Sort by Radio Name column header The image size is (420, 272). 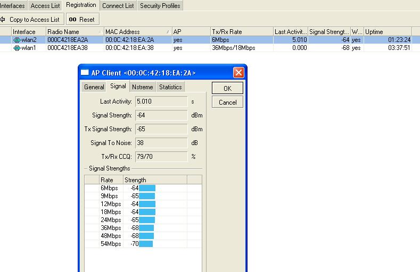74,32
